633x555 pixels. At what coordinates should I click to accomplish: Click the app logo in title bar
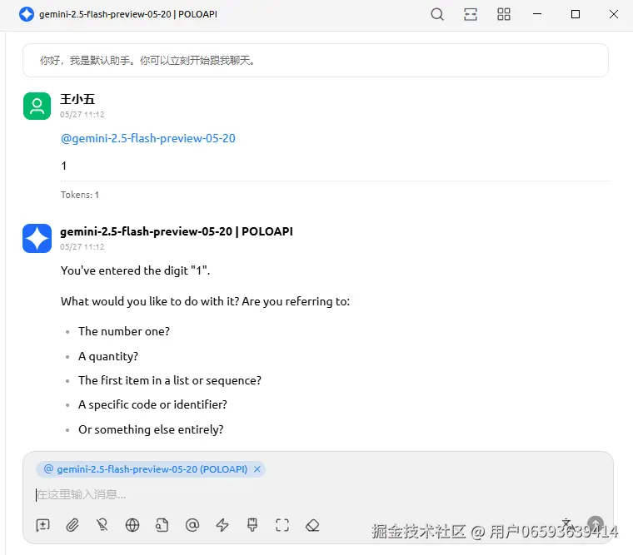tap(27, 14)
